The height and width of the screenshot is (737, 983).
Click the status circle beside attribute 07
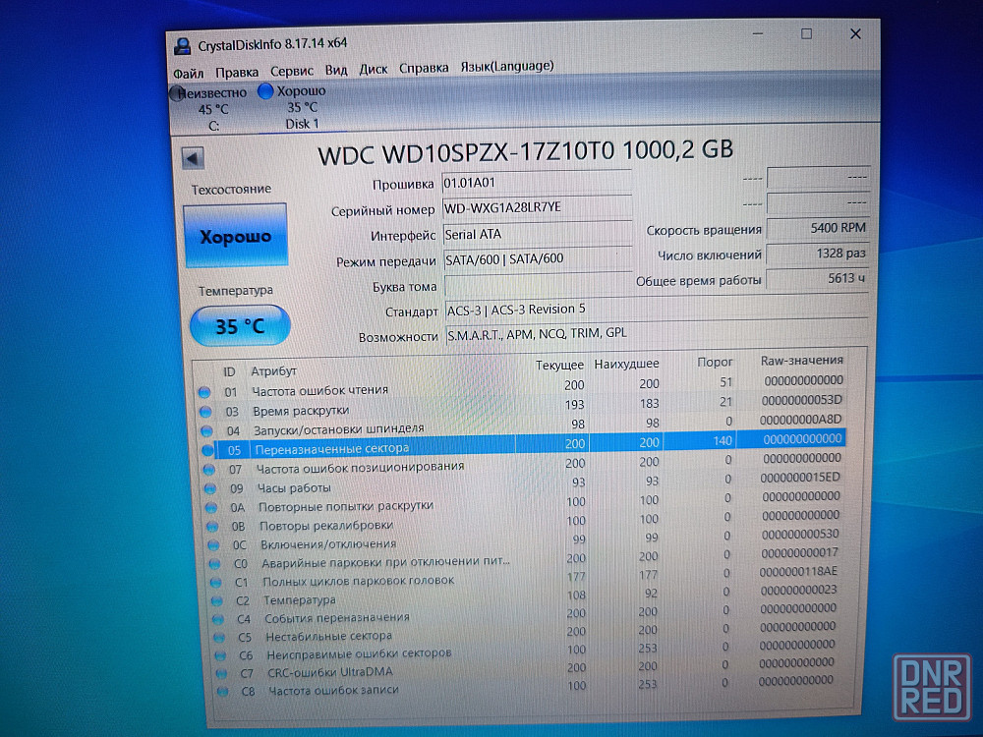209,470
